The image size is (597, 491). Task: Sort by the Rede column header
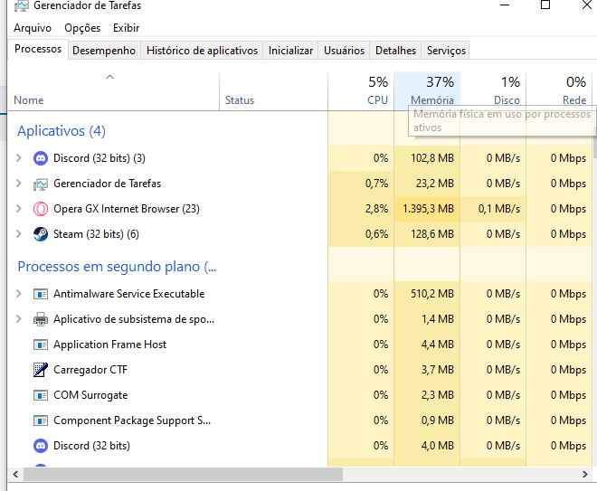[559, 91]
